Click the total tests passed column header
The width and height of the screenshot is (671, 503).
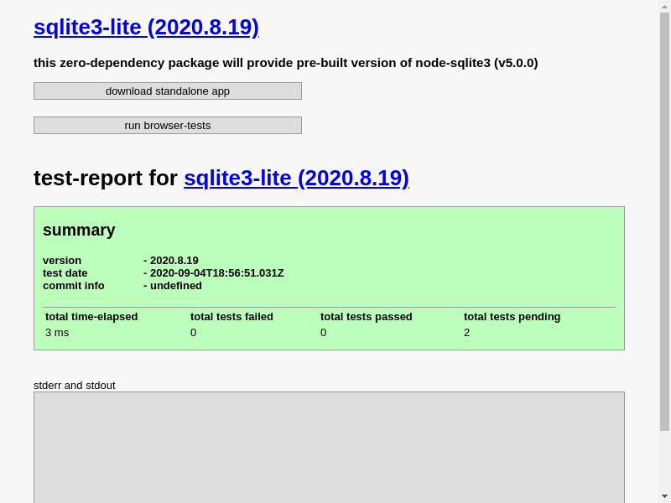(367, 317)
